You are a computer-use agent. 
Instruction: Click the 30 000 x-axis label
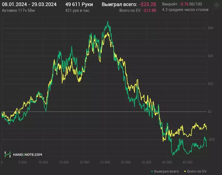(126, 162)
